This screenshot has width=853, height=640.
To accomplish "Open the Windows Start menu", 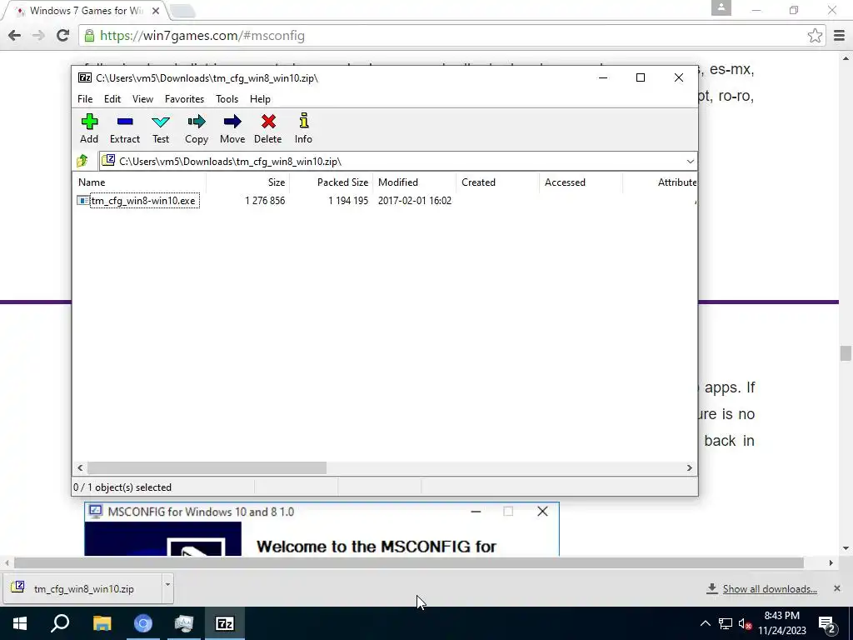I will coord(20,623).
